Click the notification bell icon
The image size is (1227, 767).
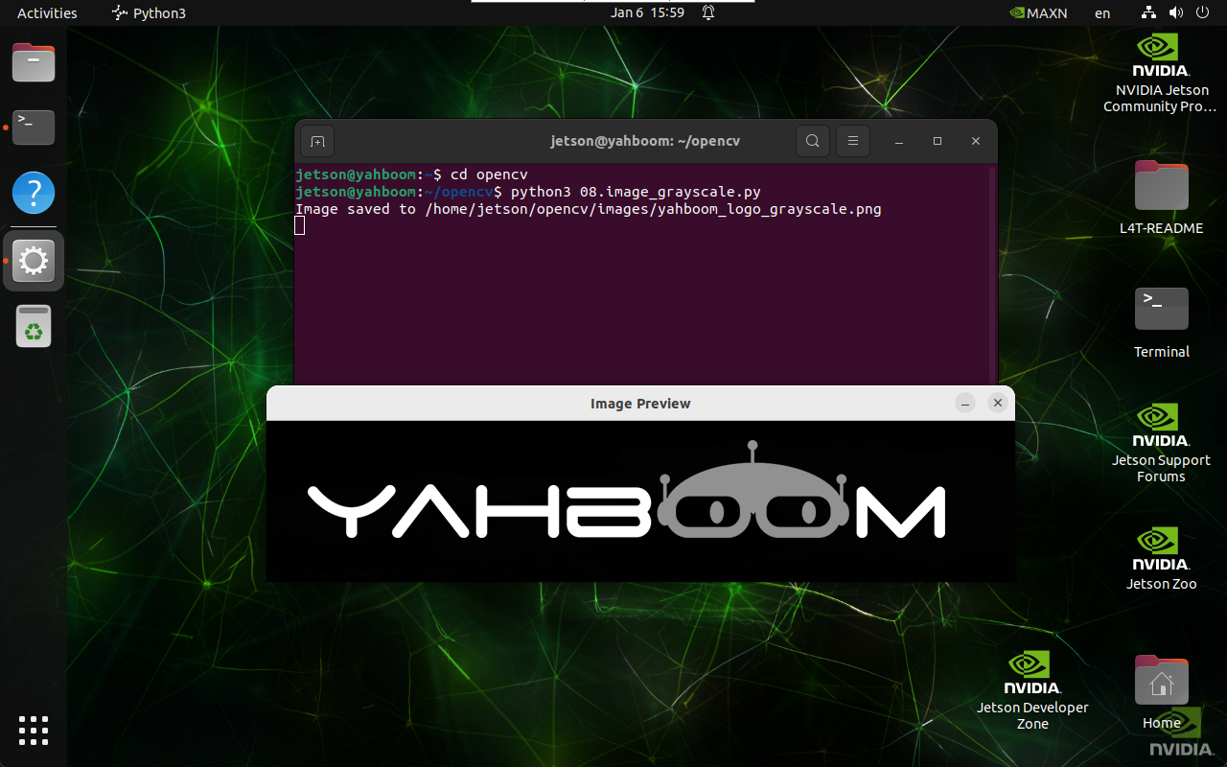coord(708,12)
